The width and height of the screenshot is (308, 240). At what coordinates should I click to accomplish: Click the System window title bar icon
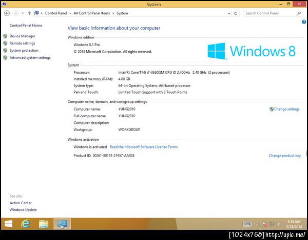click(4, 4)
